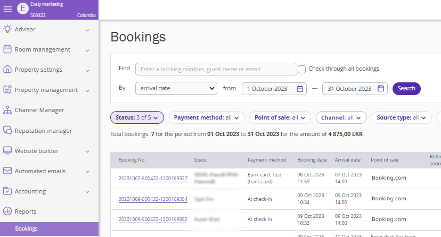Open the arrival date dropdown
This screenshot has width=441, height=237.
tap(176, 88)
